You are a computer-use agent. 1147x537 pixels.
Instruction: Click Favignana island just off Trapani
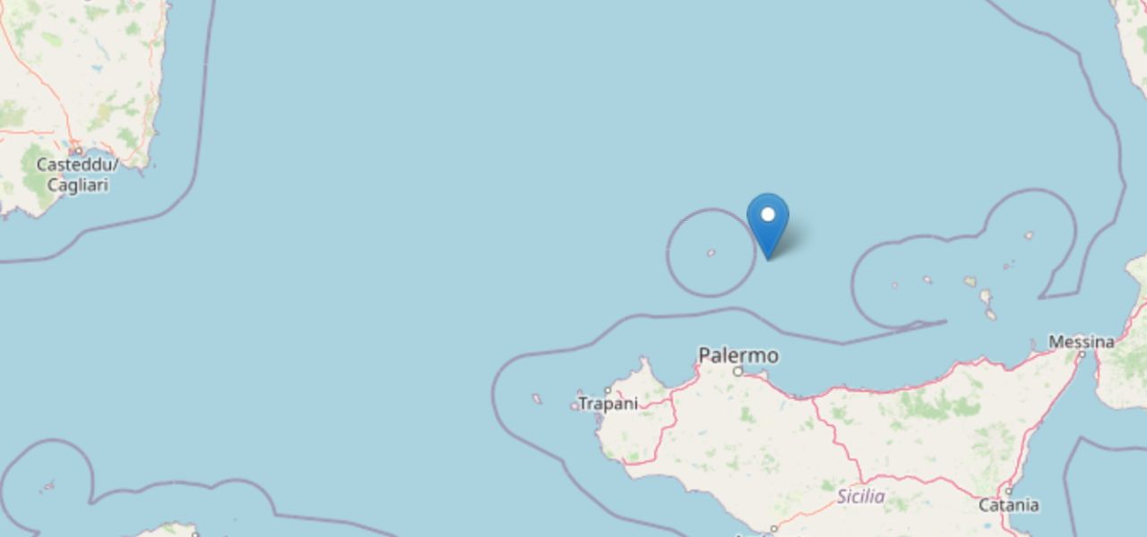[x=575, y=406]
